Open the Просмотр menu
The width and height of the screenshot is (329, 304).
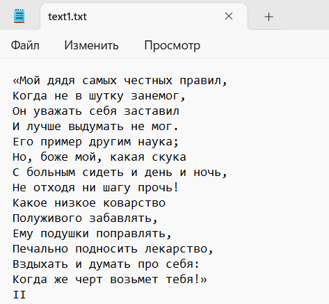172,45
